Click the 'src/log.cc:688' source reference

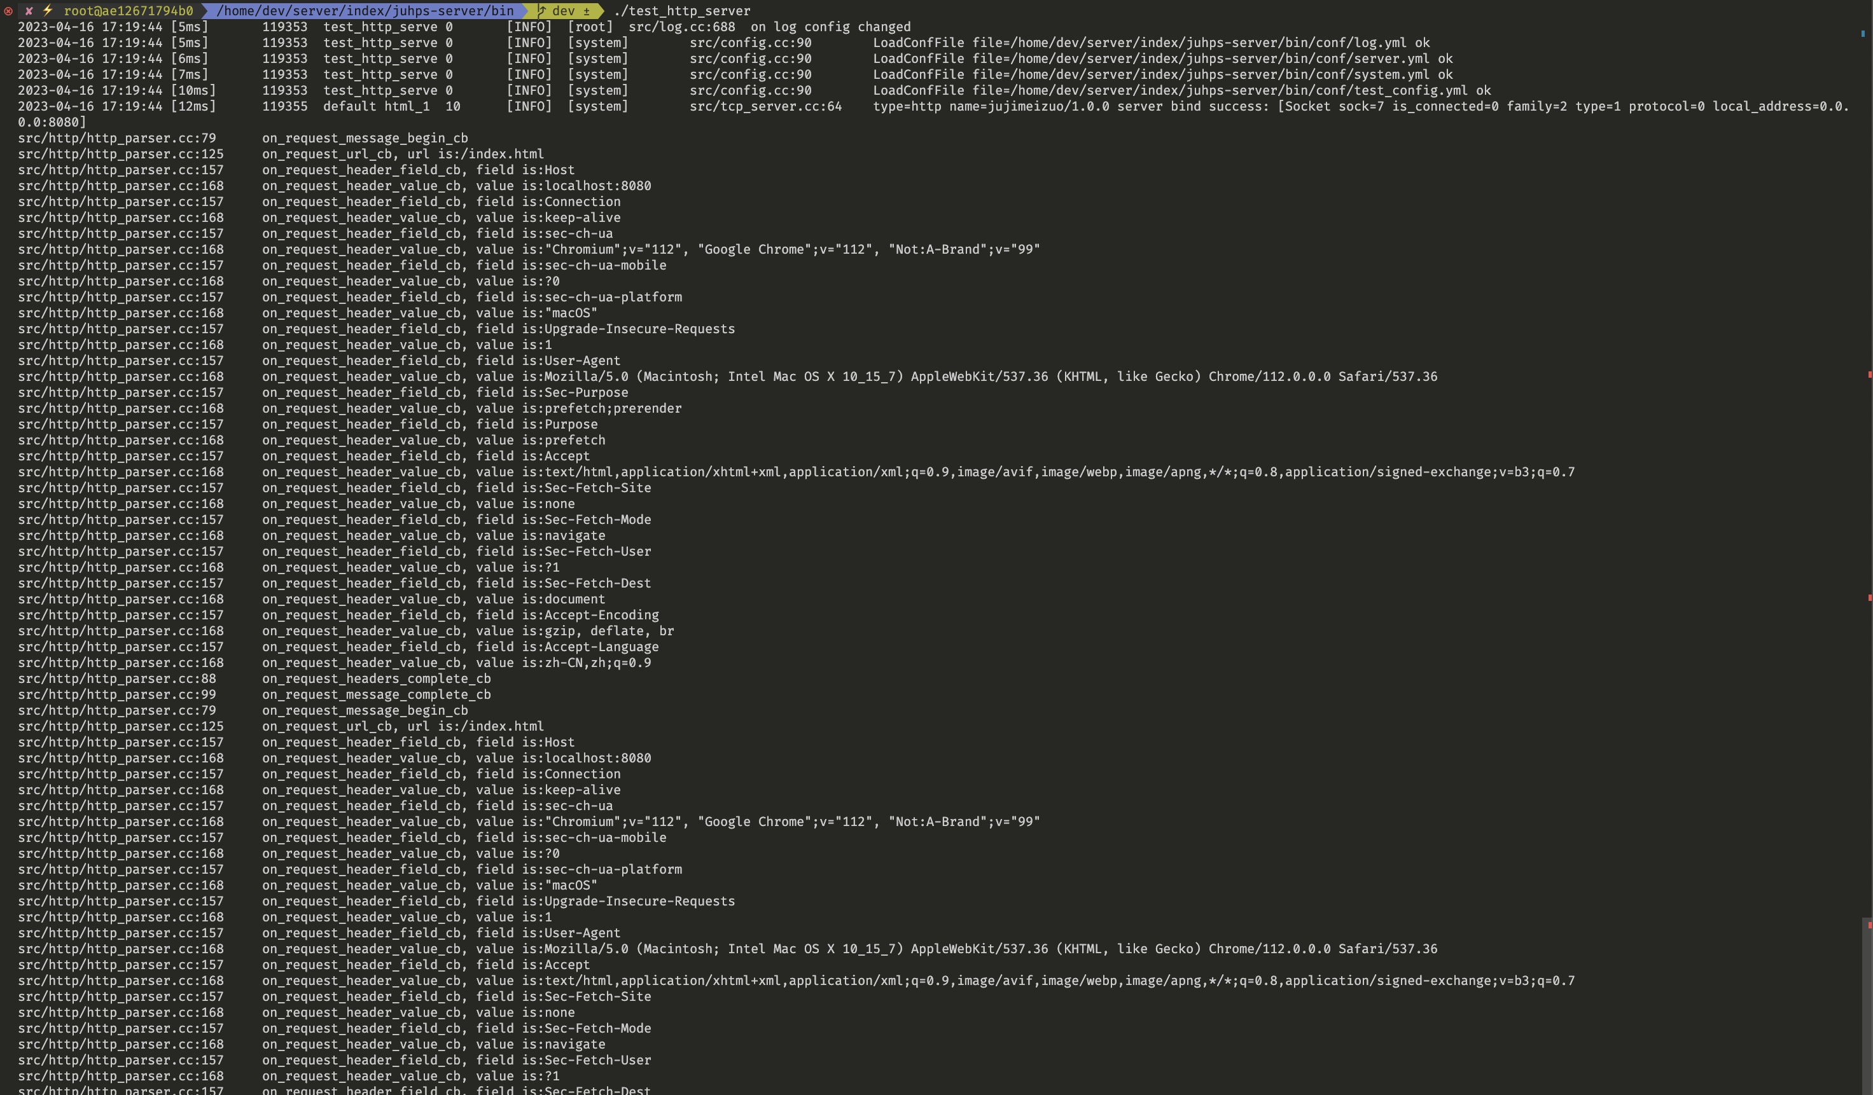[681, 27]
